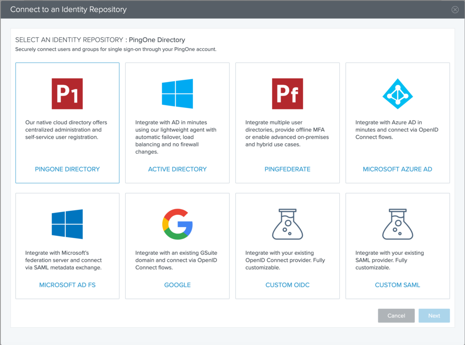Select the ACTIVE DIRECTORY link

click(177, 169)
